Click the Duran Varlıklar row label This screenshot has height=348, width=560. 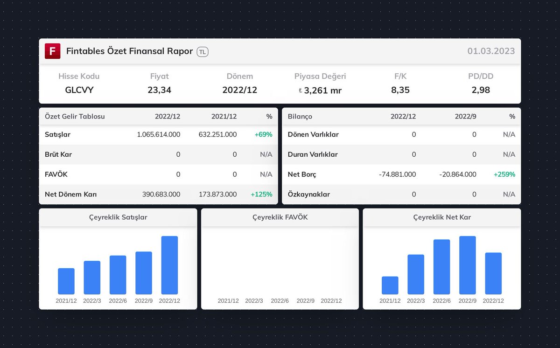(x=313, y=154)
